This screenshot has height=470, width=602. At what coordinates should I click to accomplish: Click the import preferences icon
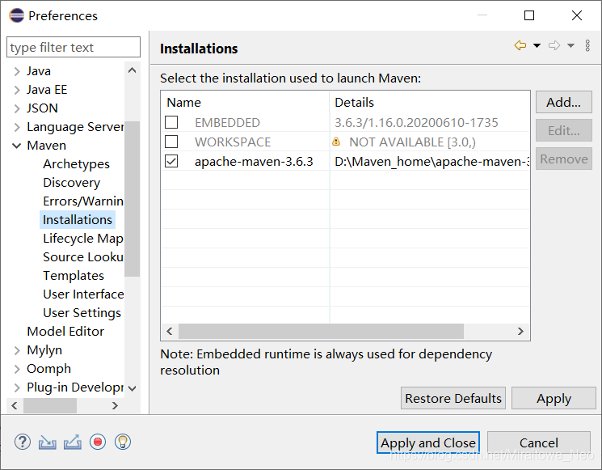(47, 442)
